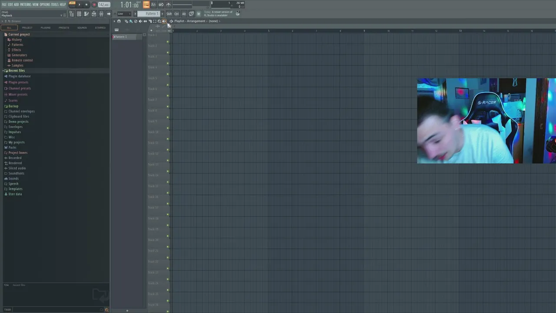Select the Playback speaker tool in Playlist

tap(164, 21)
